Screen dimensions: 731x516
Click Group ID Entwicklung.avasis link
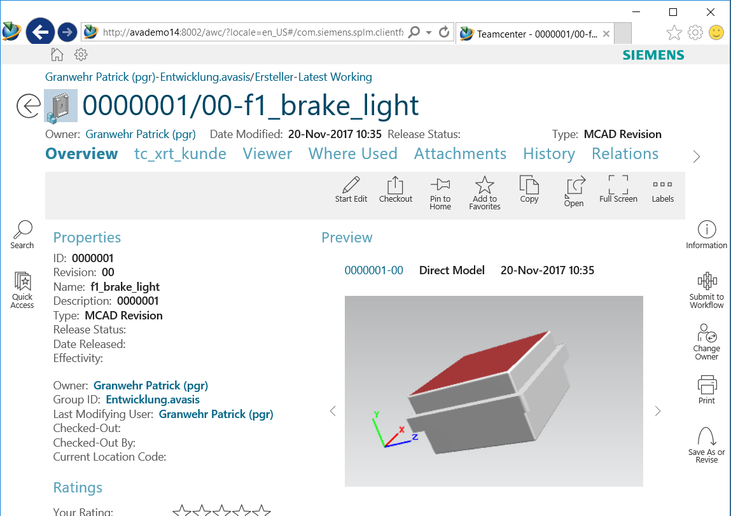(153, 400)
